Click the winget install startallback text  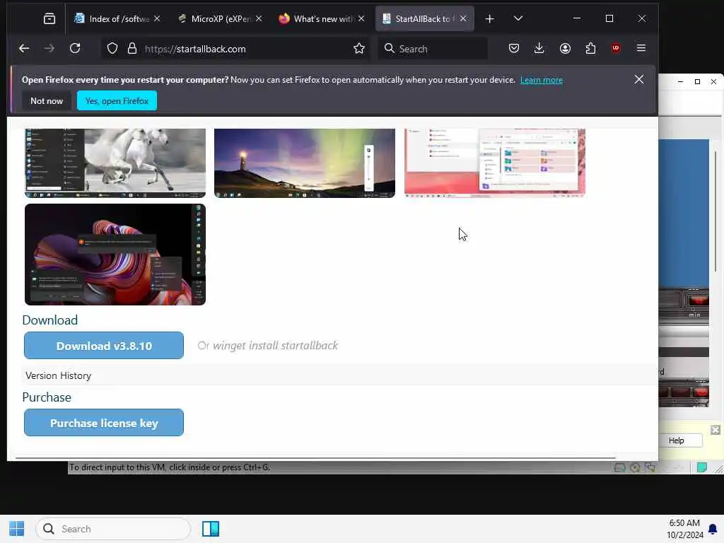(x=275, y=345)
